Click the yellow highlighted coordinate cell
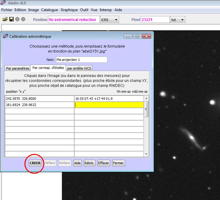220x200 pixels. point(109,105)
